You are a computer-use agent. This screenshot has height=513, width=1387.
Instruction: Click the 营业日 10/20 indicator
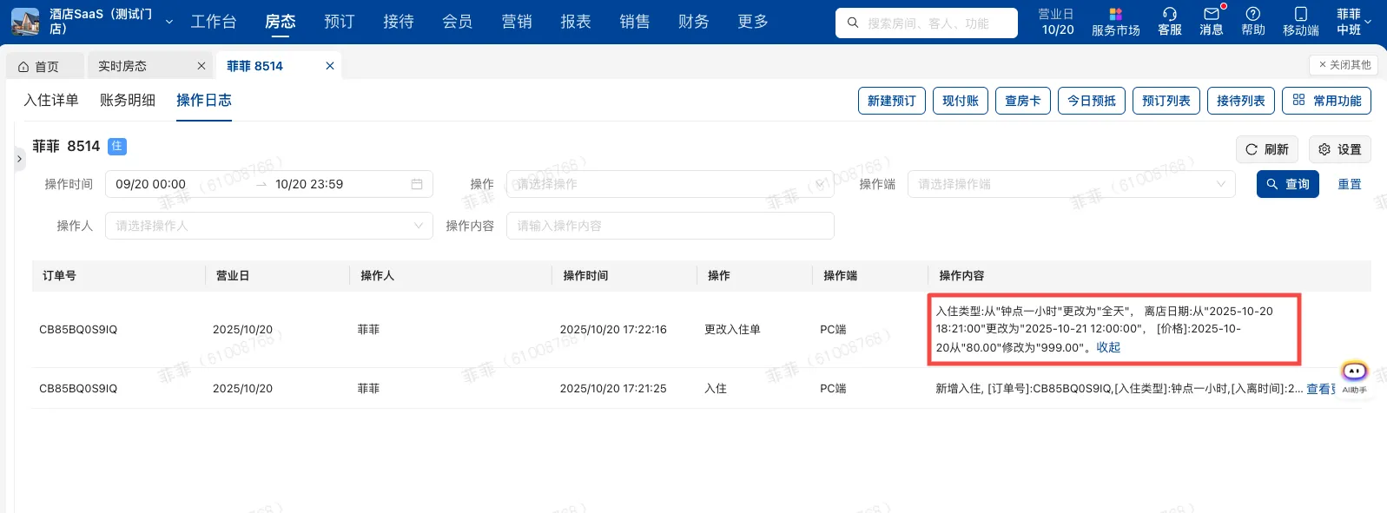coord(1057,22)
